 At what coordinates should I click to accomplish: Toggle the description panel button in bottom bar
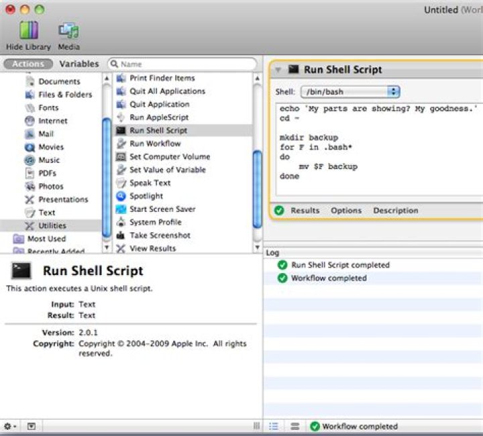[x=31, y=427]
